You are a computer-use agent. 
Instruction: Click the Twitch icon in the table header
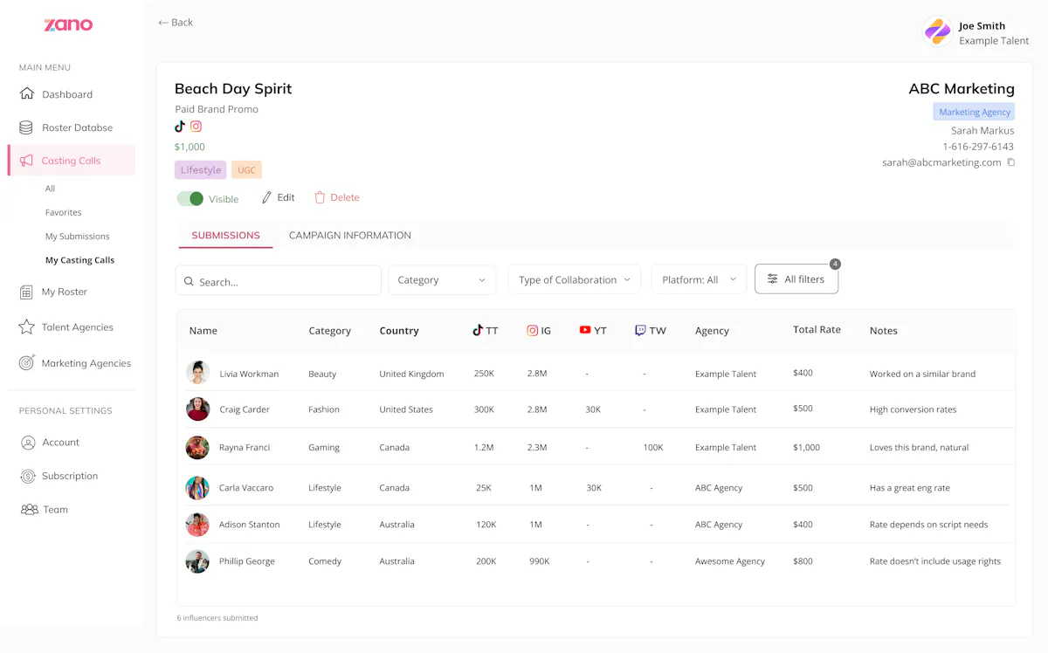640,330
